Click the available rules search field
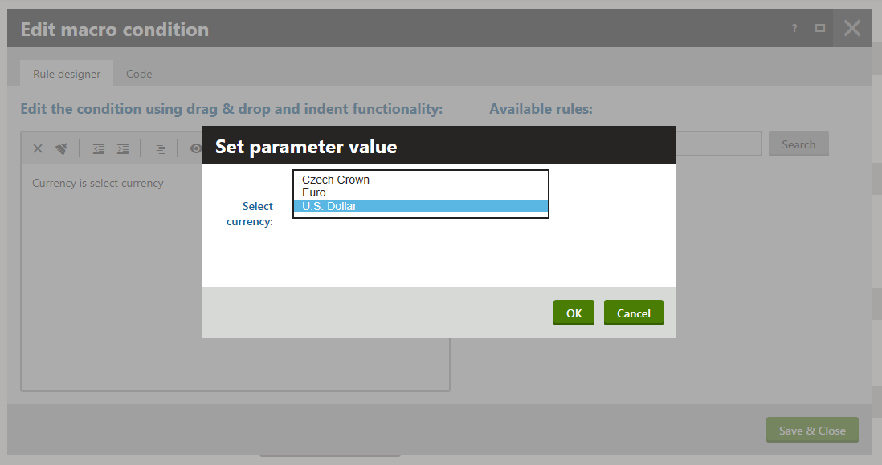 (x=719, y=144)
